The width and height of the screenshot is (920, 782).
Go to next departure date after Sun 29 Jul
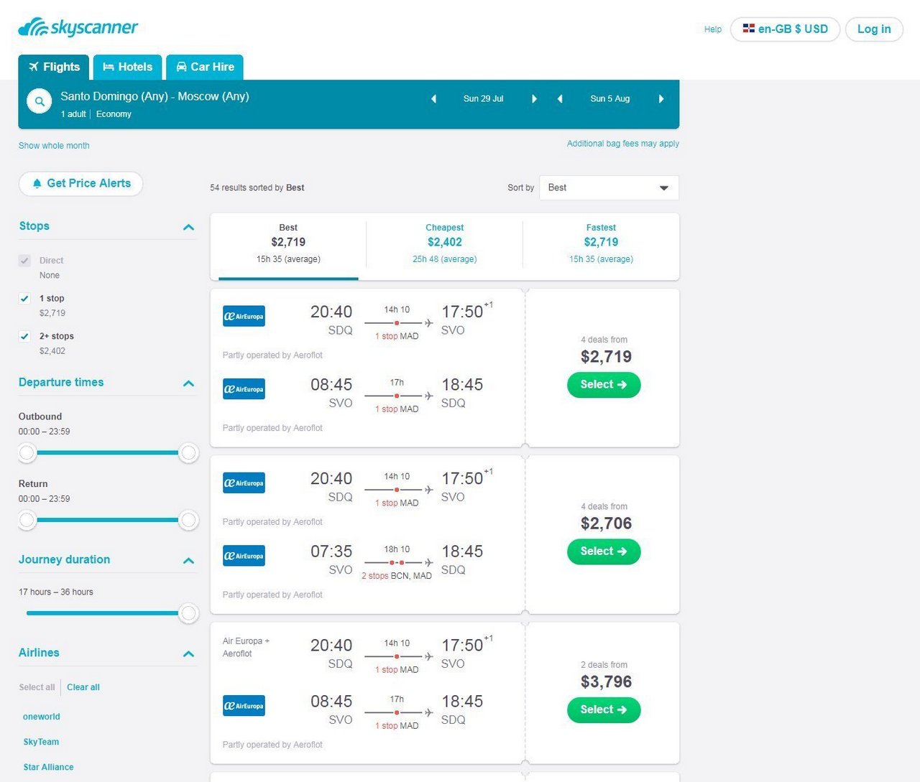[x=534, y=99]
